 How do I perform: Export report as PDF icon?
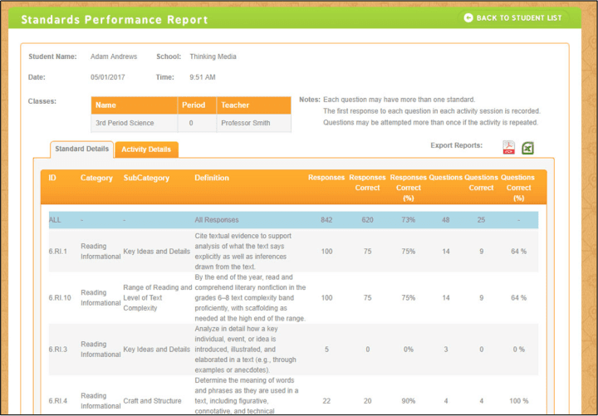pyautogui.click(x=508, y=148)
